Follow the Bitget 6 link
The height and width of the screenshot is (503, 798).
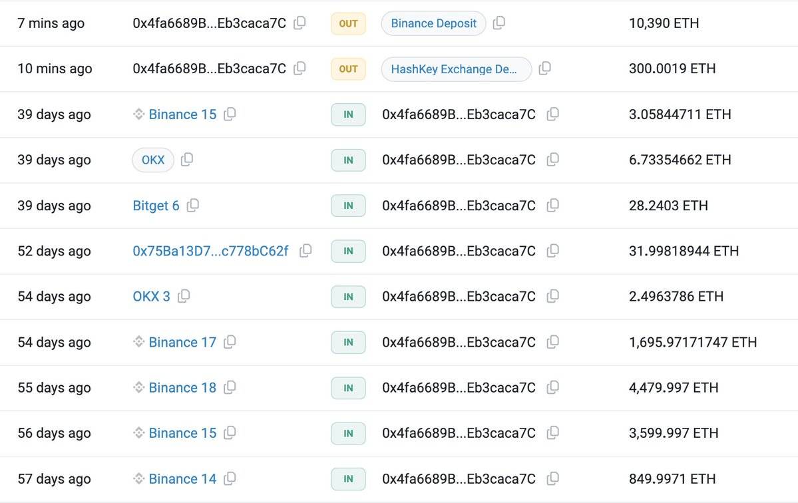156,206
